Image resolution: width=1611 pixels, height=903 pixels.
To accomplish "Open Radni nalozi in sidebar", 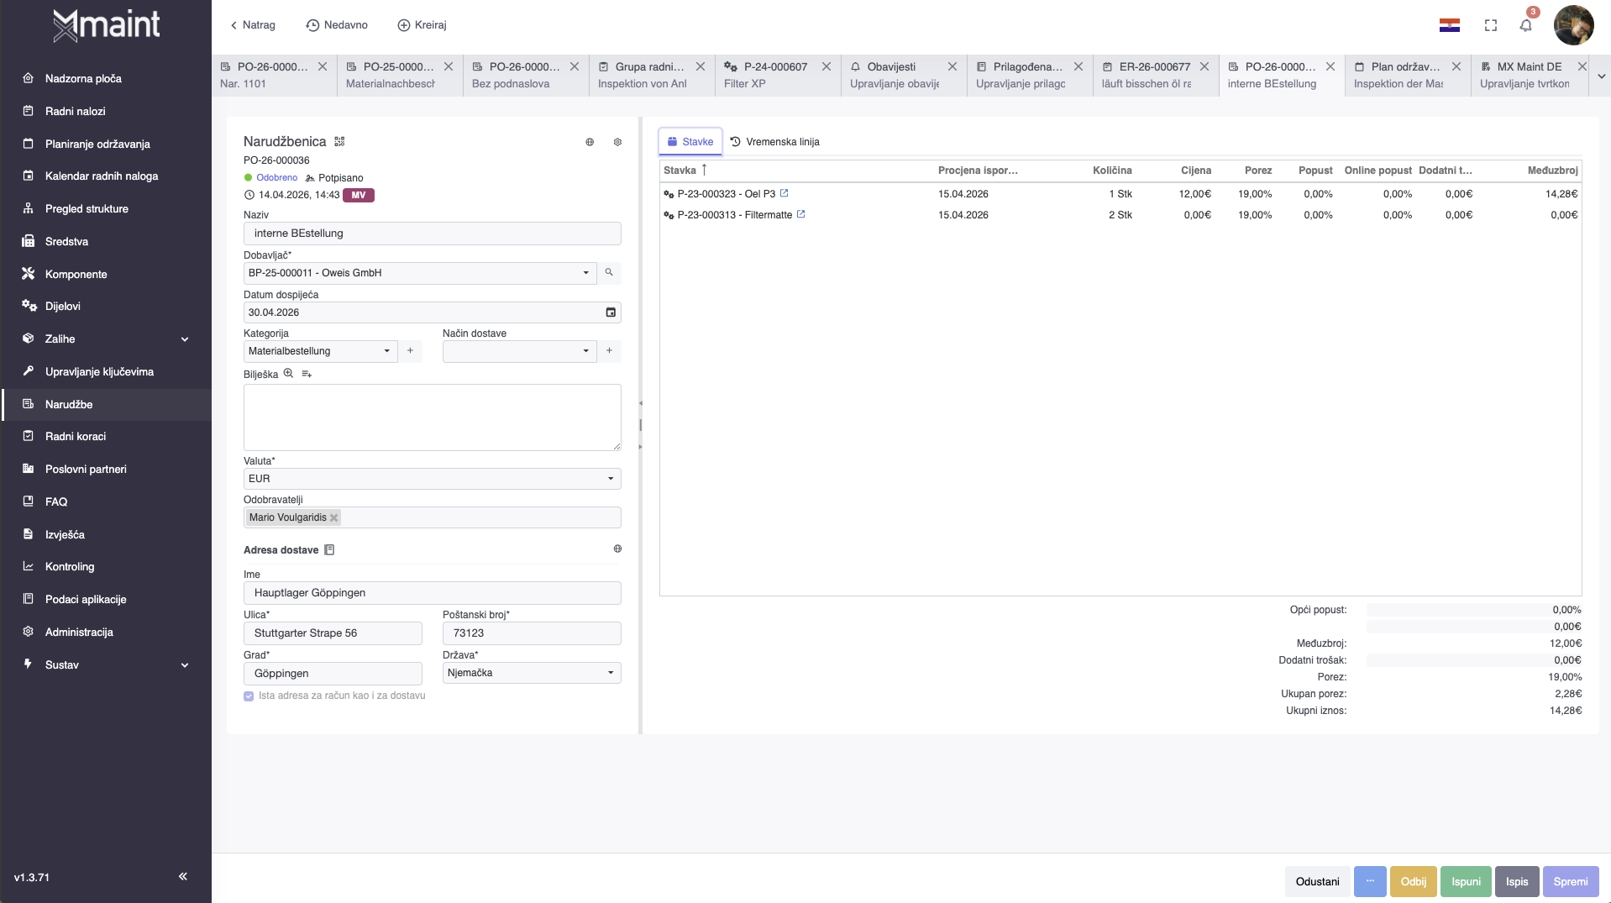I will (x=76, y=111).
